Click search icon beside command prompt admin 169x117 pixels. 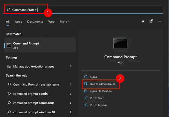click(9, 94)
